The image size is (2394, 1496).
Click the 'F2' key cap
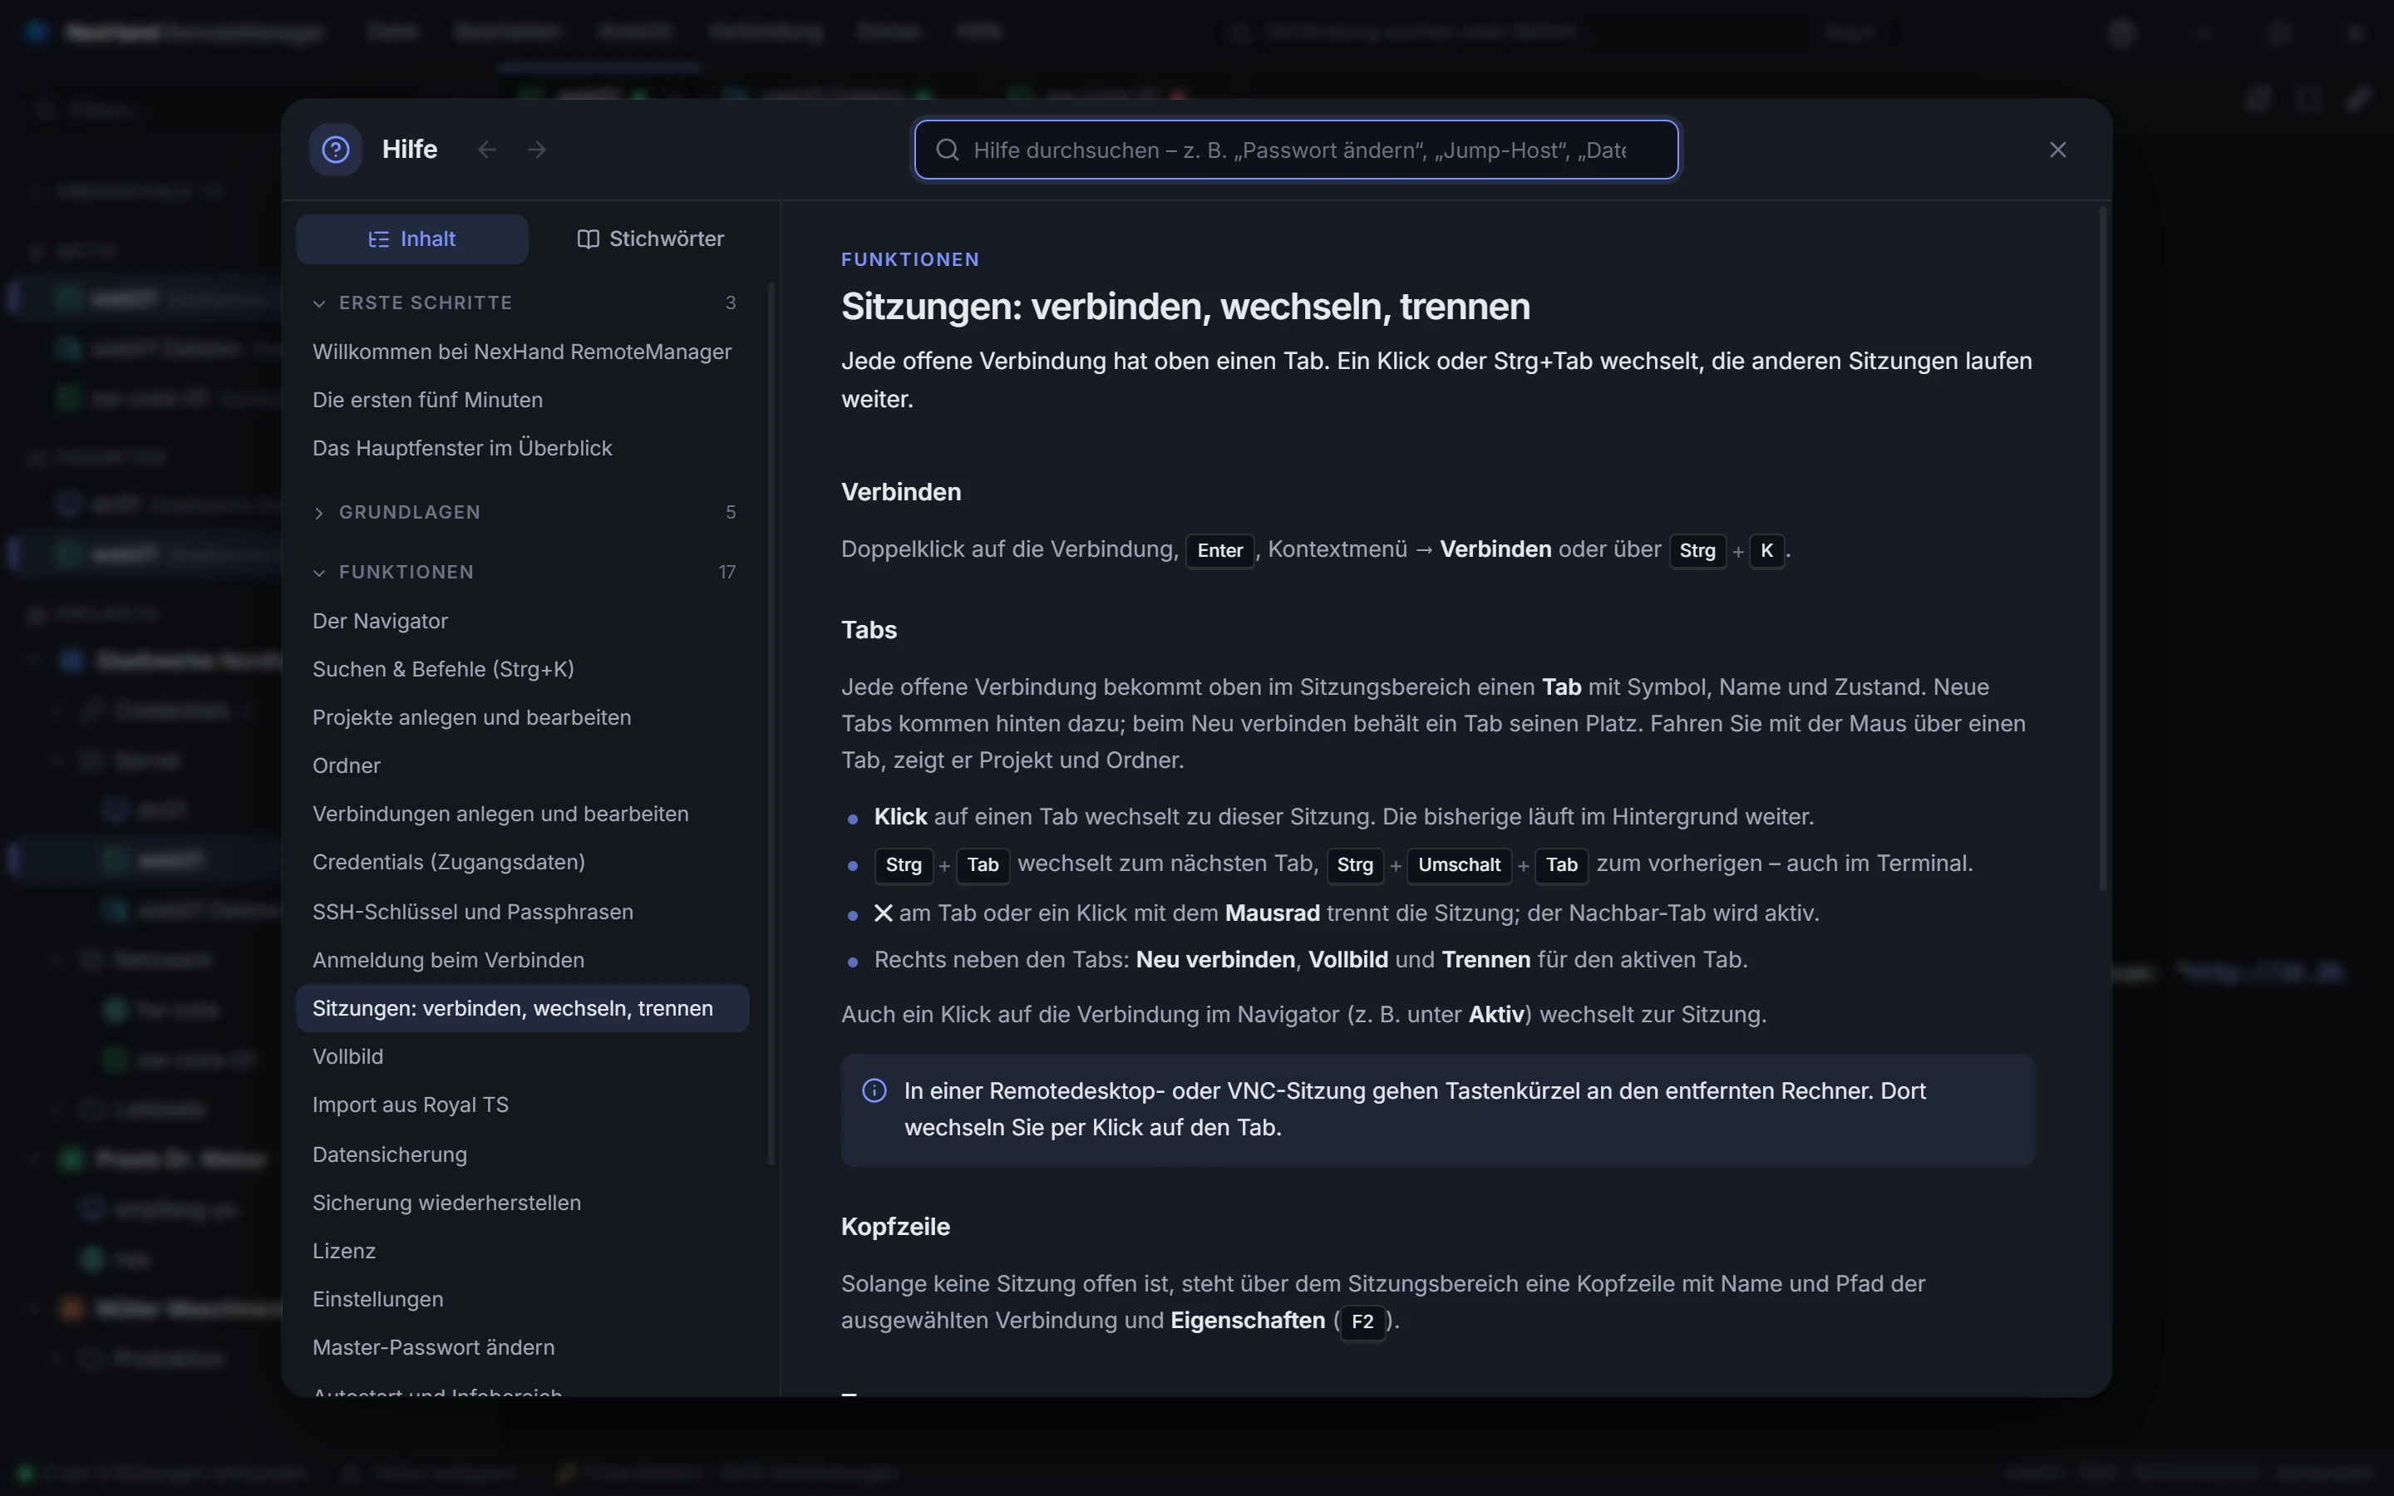[x=1362, y=1321]
